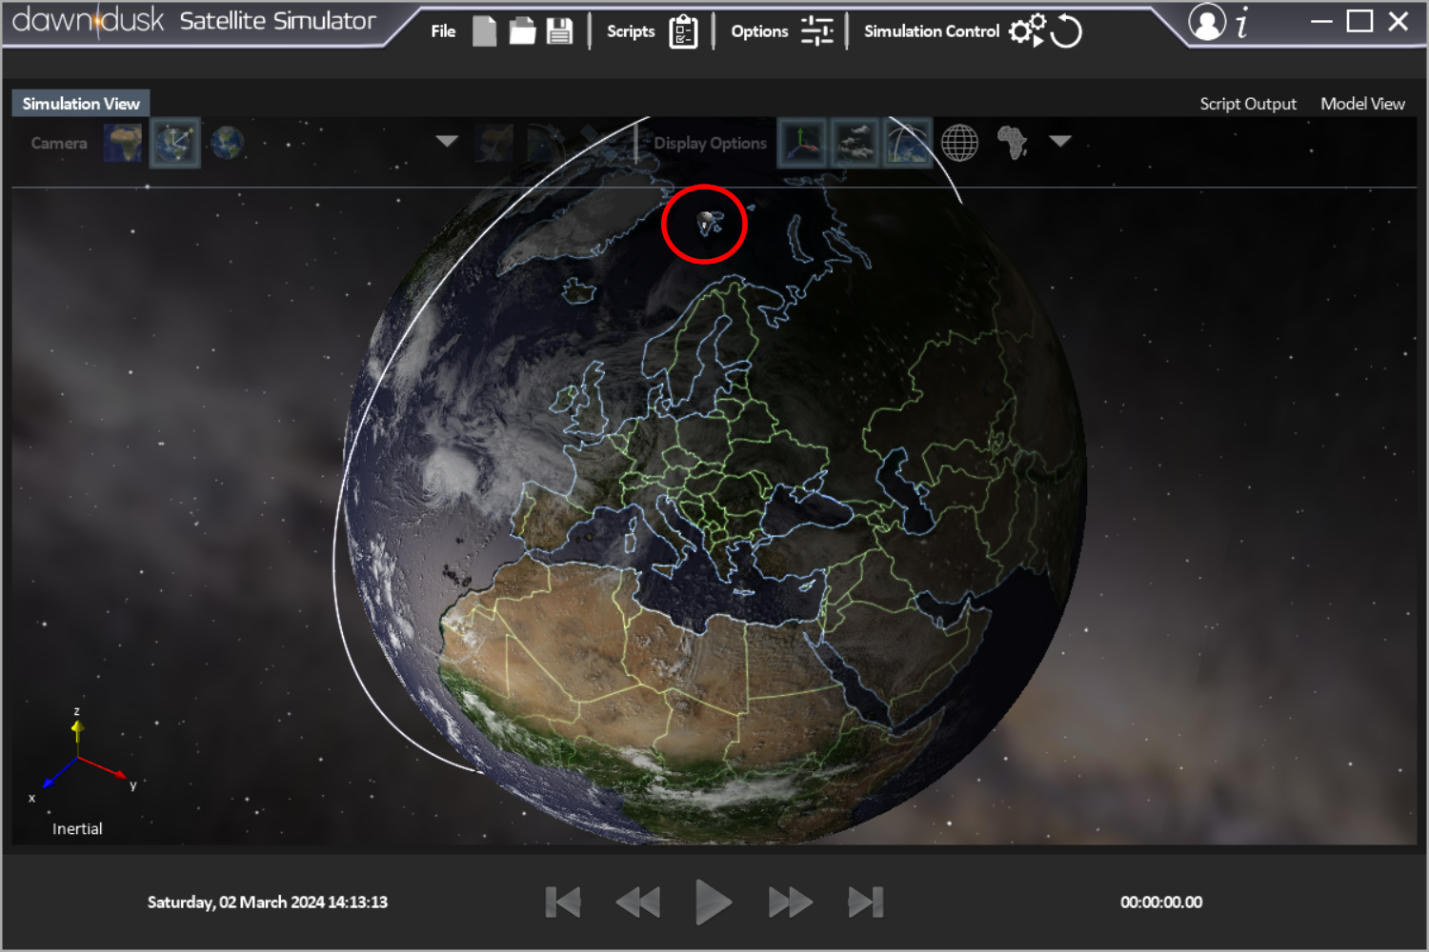Open the File menu
This screenshot has height=952, width=1429.
pyautogui.click(x=443, y=31)
